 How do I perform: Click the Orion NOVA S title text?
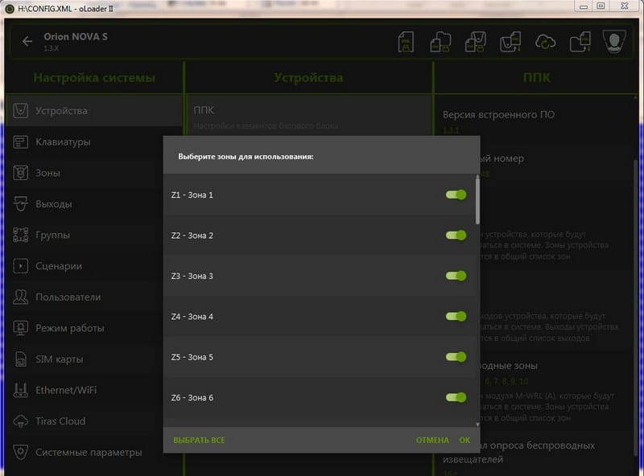tap(76, 36)
